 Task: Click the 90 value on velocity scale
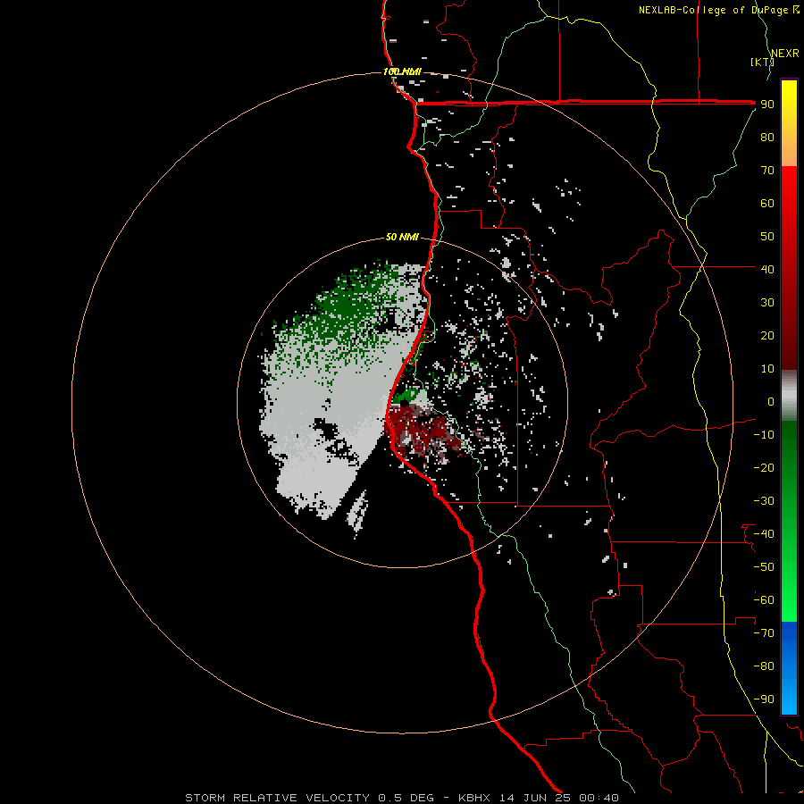[767, 105]
